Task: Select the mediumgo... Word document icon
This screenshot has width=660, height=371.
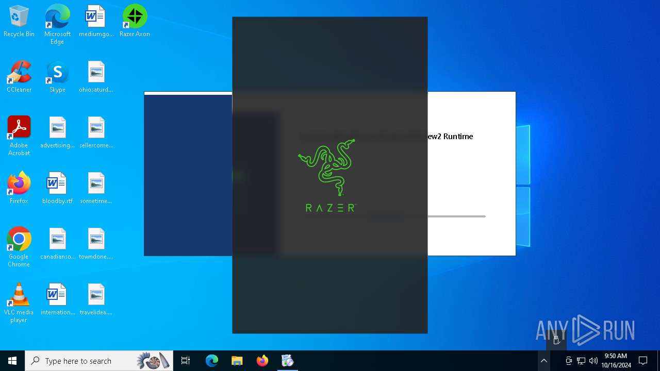Action: point(96,22)
